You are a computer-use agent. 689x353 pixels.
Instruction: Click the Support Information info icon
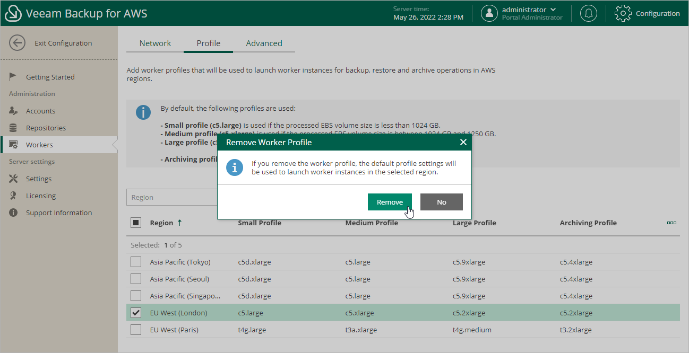(14, 213)
